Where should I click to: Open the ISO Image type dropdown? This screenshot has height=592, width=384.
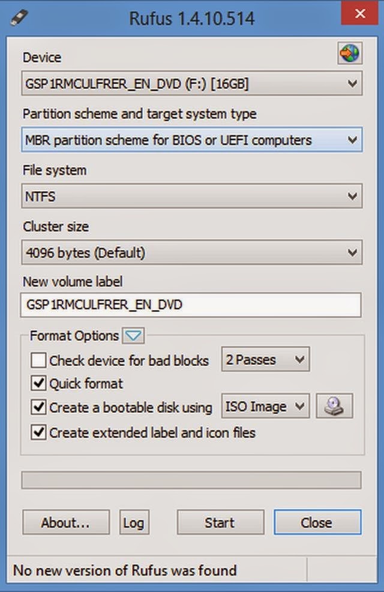point(265,406)
